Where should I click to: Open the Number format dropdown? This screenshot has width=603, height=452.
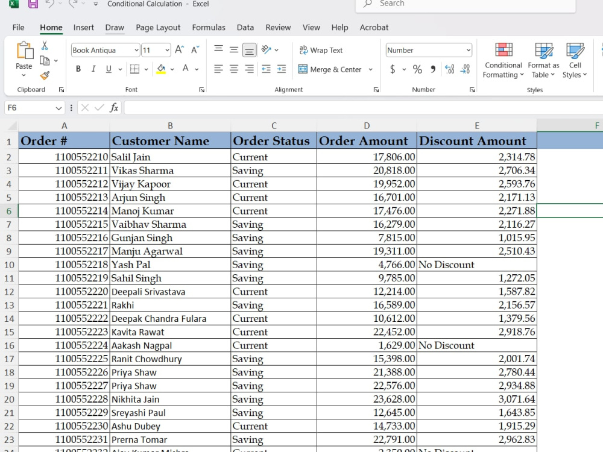click(468, 51)
